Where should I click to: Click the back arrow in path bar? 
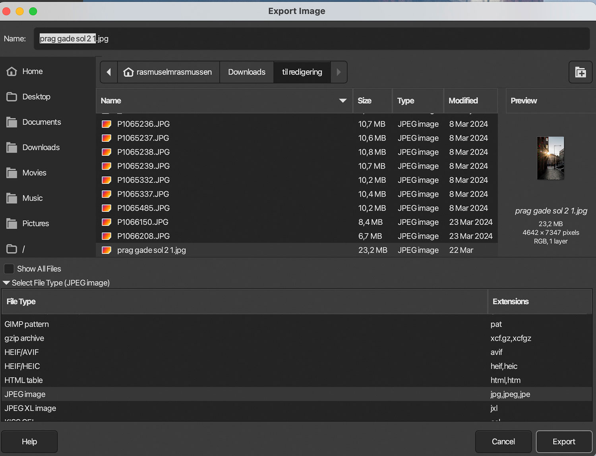click(x=109, y=72)
